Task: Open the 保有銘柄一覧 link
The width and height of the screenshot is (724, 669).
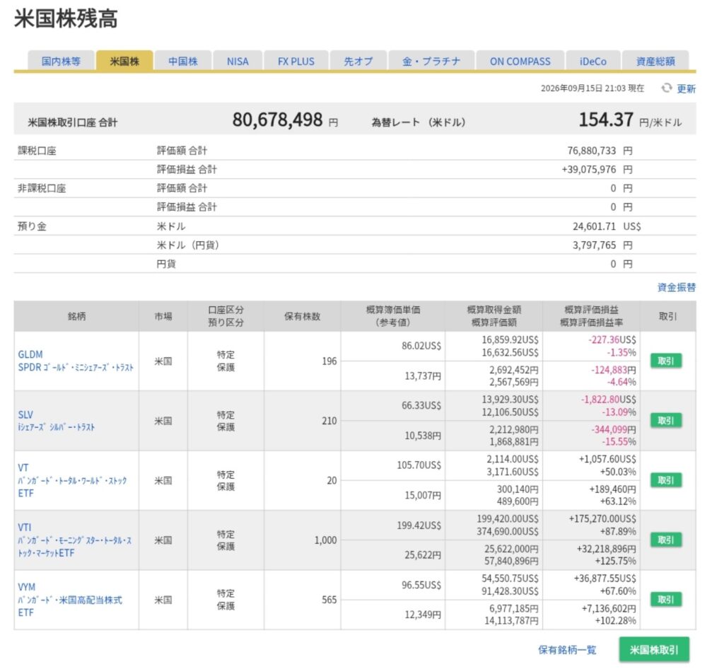Action: tap(567, 650)
